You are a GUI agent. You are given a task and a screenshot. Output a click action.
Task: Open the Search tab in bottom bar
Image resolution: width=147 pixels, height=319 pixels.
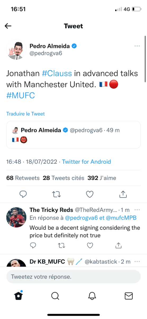(x=55, y=296)
